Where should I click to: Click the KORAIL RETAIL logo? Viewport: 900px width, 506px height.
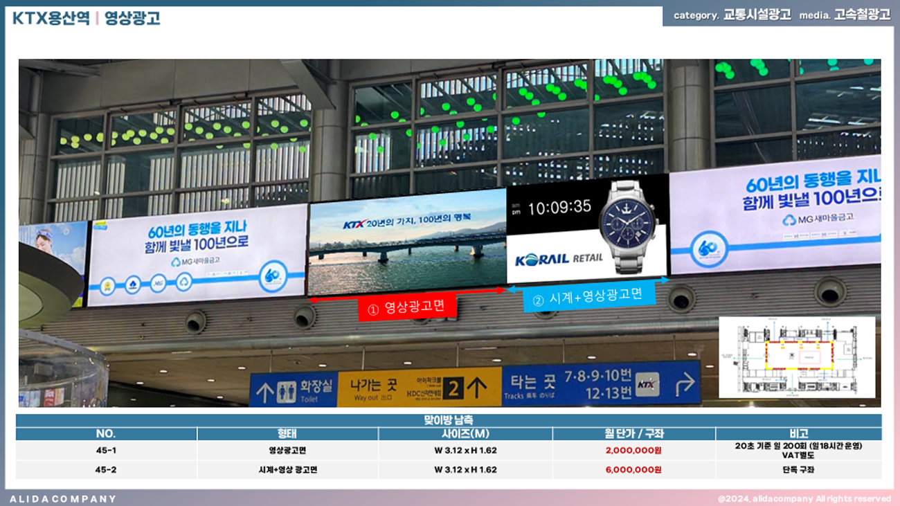tap(559, 258)
